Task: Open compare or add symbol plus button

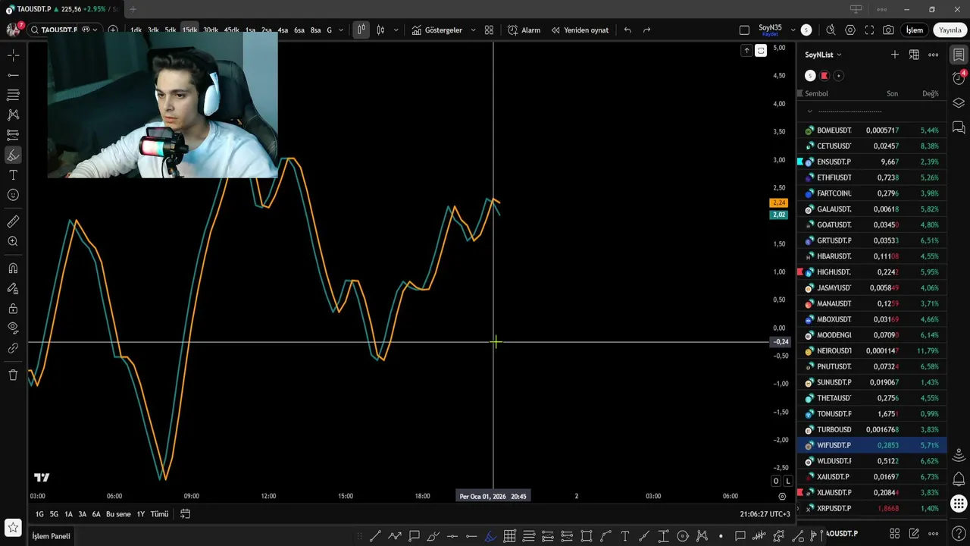Action: pos(113,30)
